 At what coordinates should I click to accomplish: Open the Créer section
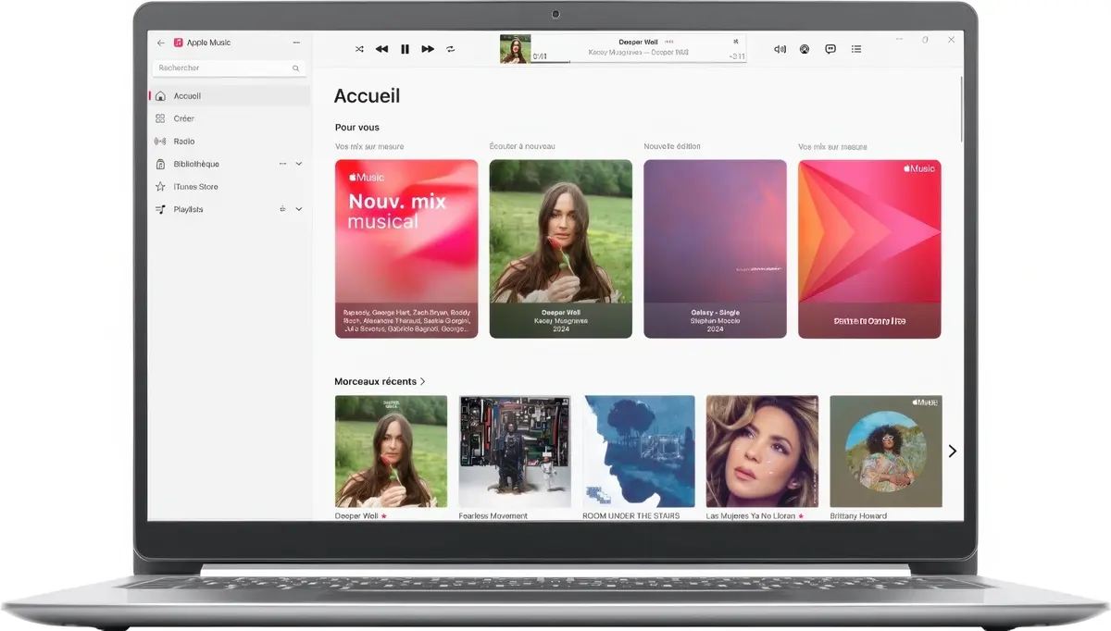(x=230, y=118)
